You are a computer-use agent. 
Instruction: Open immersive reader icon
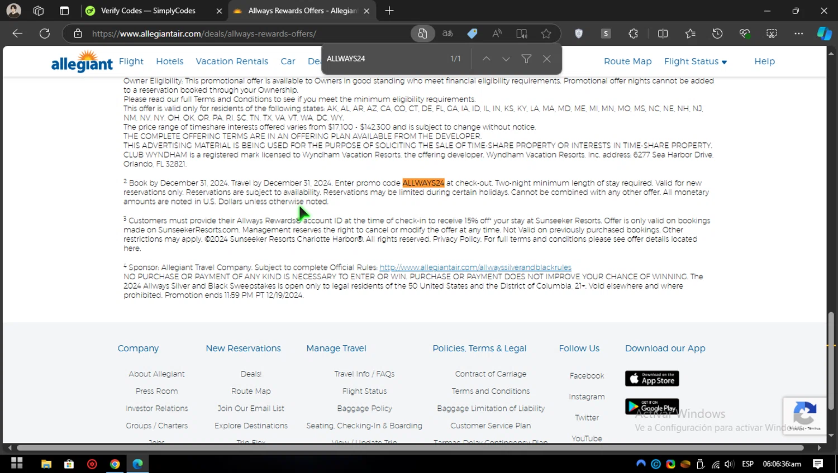point(522,34)
